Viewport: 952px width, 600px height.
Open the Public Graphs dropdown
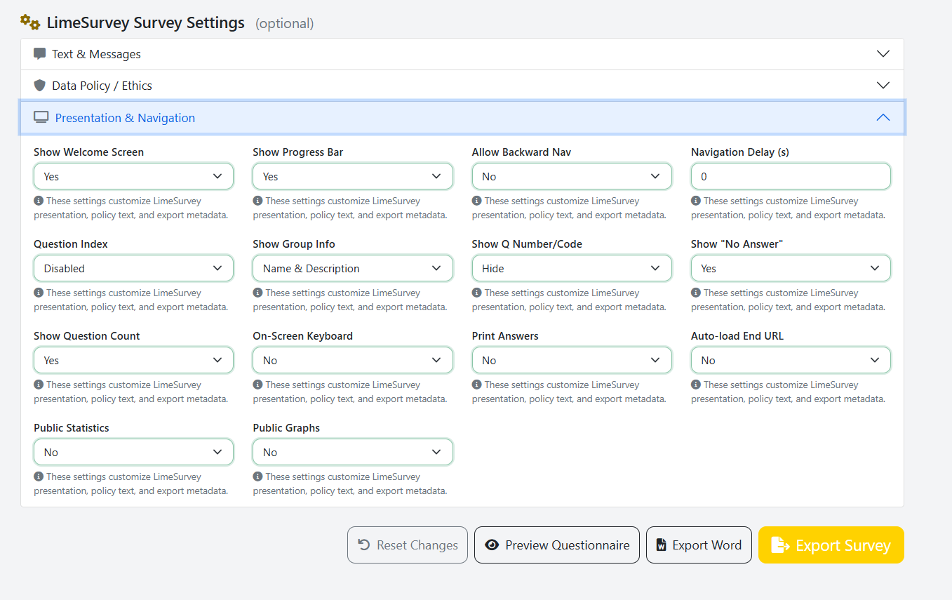click(x=353, y=452)
